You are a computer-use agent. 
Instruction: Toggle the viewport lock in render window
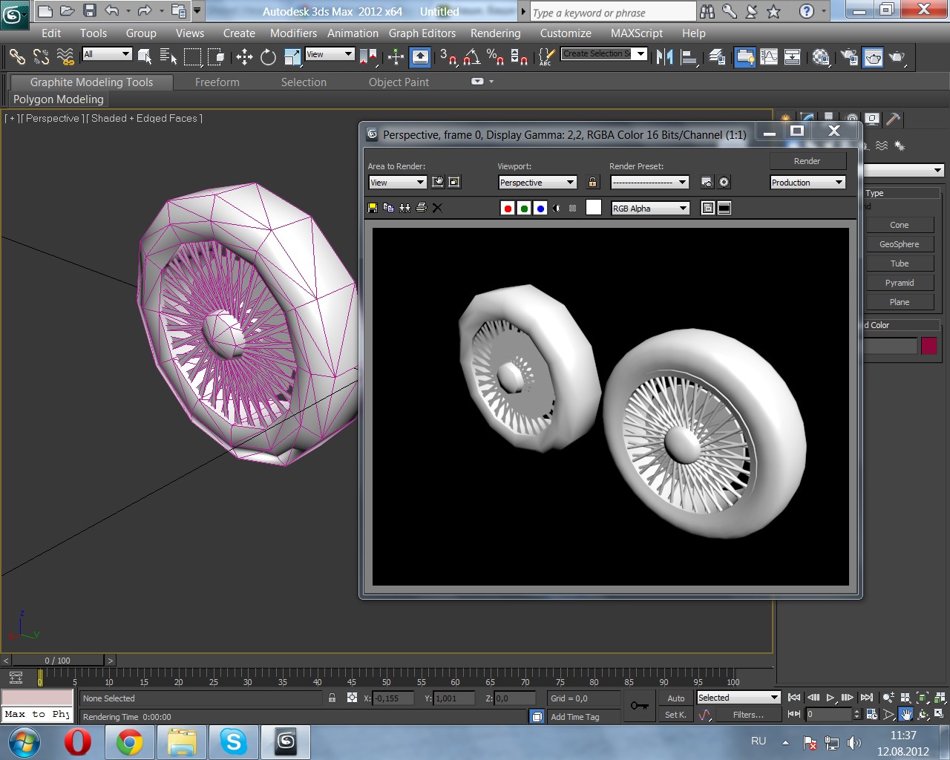[x=592, y=183]
